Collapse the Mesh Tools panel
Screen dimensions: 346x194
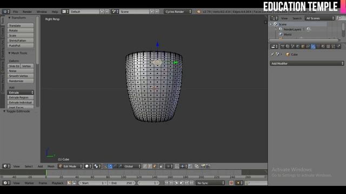[17, 53]
